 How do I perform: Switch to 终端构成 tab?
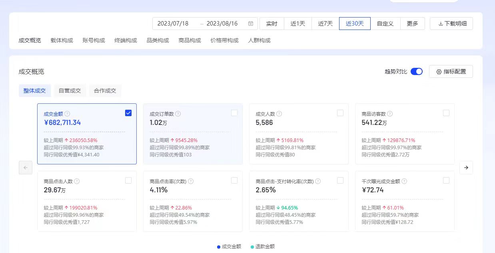[x=126, y=40]
